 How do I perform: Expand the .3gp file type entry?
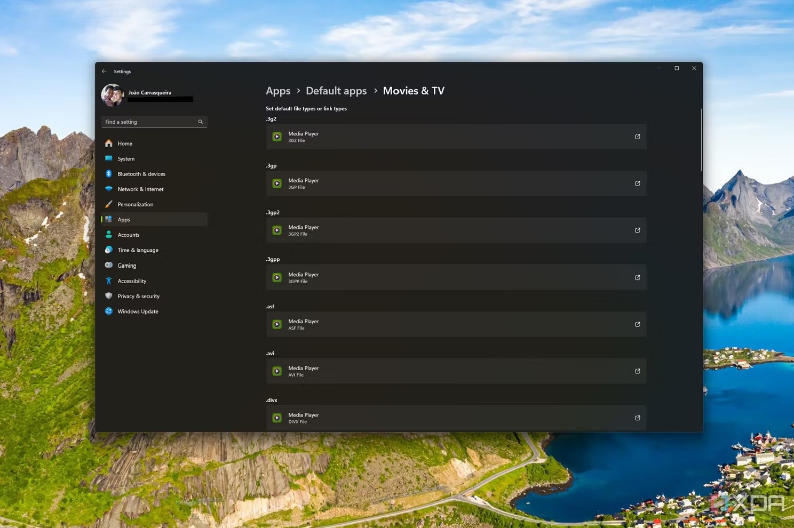[x=456, y=183]
